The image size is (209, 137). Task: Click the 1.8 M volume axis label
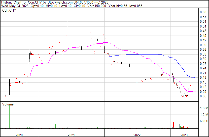point(204,108)
